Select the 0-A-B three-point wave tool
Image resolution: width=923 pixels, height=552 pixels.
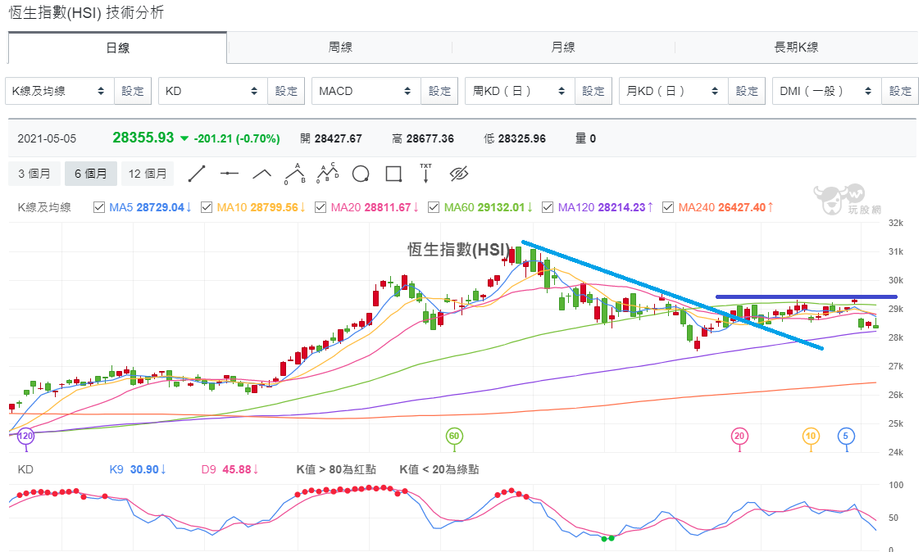295,174
